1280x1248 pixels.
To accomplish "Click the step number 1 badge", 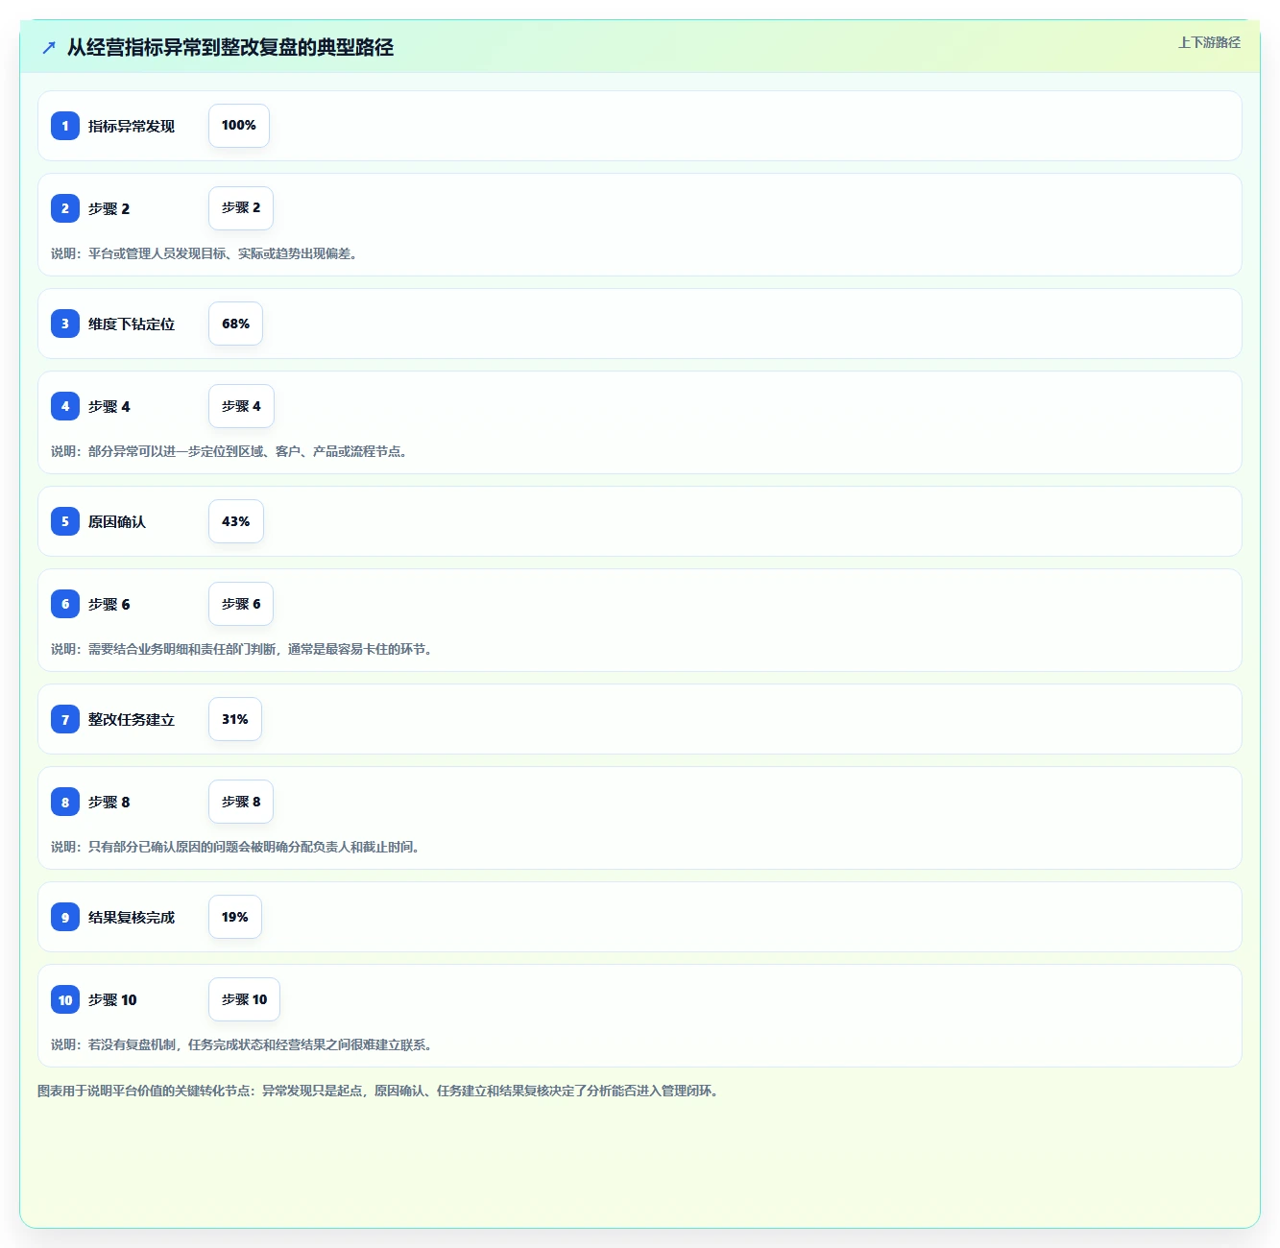I will pyautogui.click(x=65, y=126).
